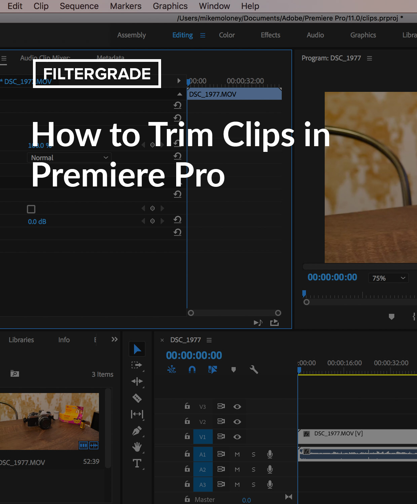Select the Hand tool
Viewport: 417px width, 504px height.
pyautogui.click(x=137, y=447)
